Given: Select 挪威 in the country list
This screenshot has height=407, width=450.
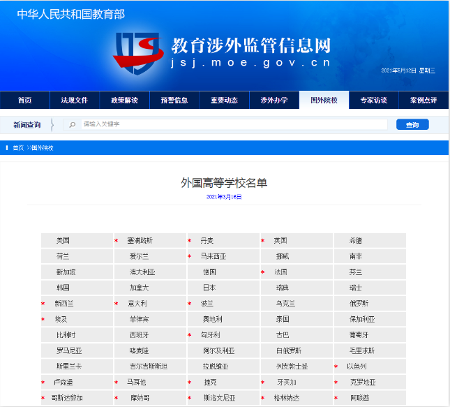Looking at the screenshot, I should coord(283,256).
